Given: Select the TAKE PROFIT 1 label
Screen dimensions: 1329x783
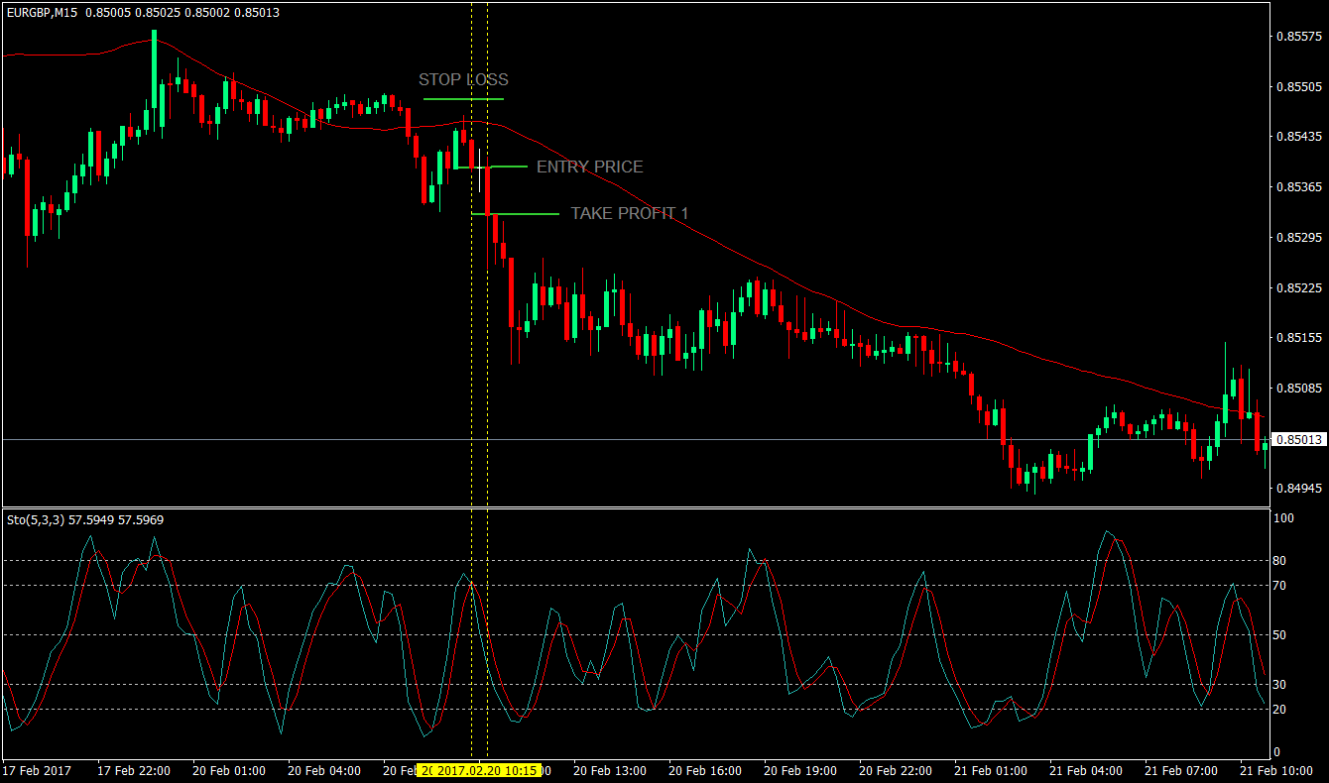Looking at the screenshot, I should click(630, 212).
